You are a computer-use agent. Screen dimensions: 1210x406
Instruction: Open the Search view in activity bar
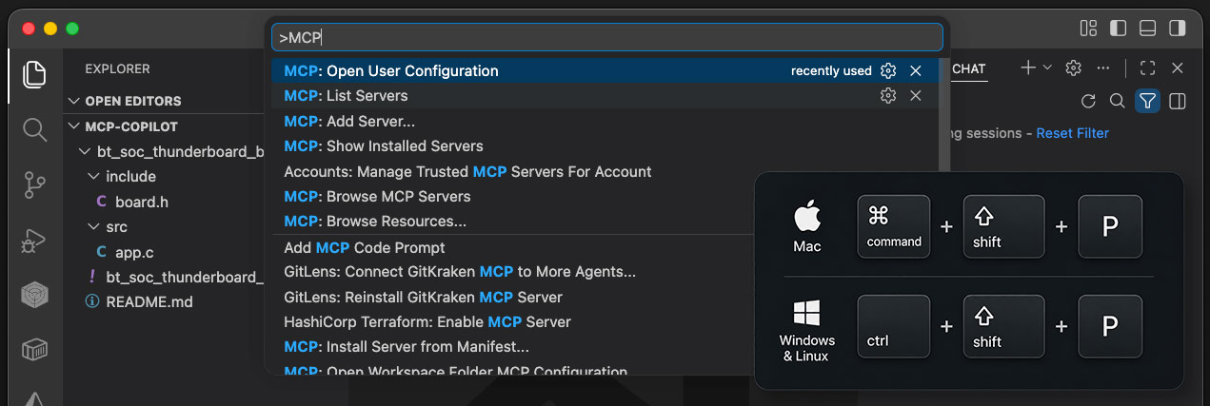pyautogui.click(x=34, y=129)
